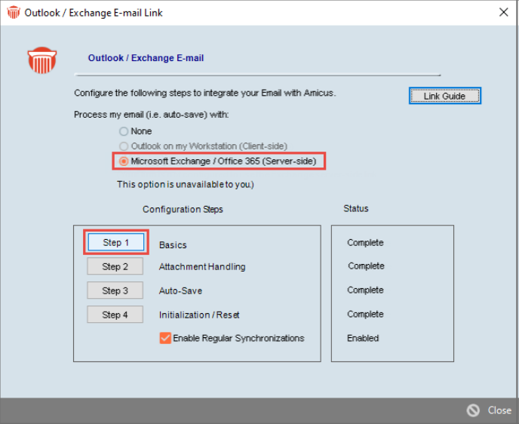Viewport: 519px width, 424px height.
Task: Click the Status column heading
Action: (x=356, y=208)
